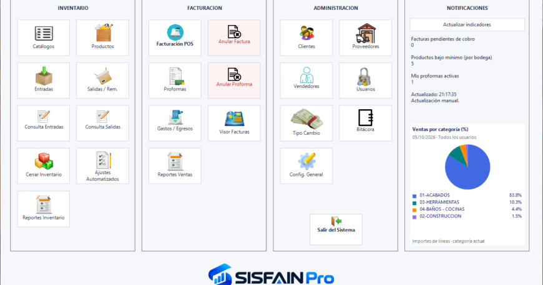
Task: Open Salidas / Rem. module
Action: coord(102,80)
